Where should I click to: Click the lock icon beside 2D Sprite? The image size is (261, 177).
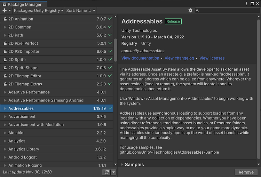(5, 60)
